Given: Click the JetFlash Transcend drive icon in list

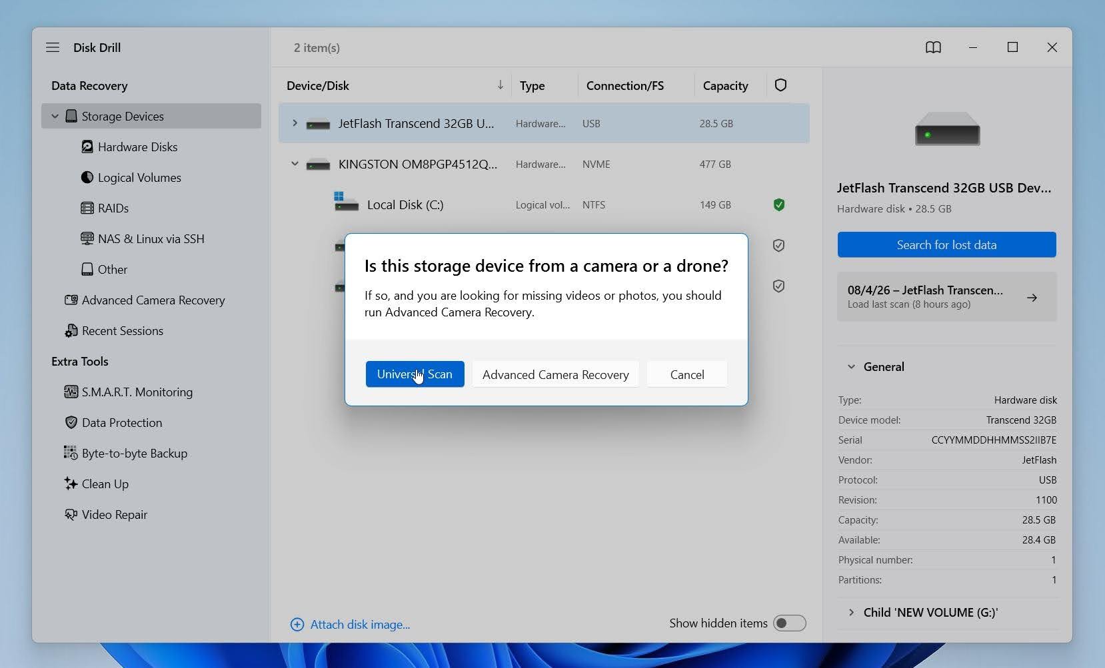Looking at the screenshot, I should pyautogui.click(x=318, y=124).
